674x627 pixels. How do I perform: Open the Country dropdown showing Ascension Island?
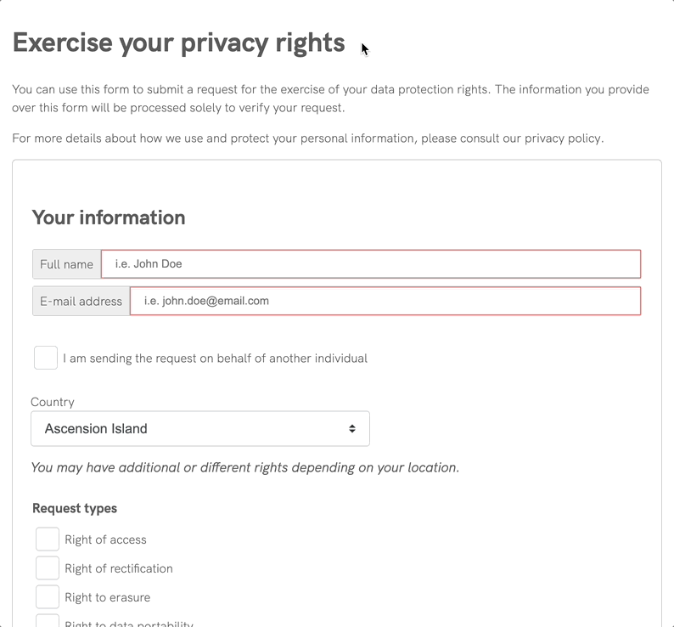click(x=199, y=429)
